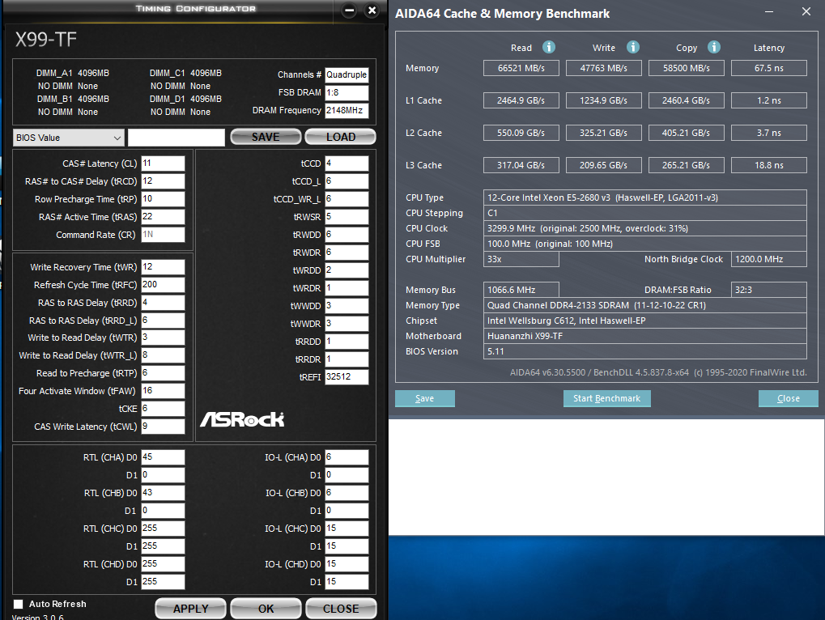
Task: Select the tCCD_WR_L value field
Action: [347, 199]
